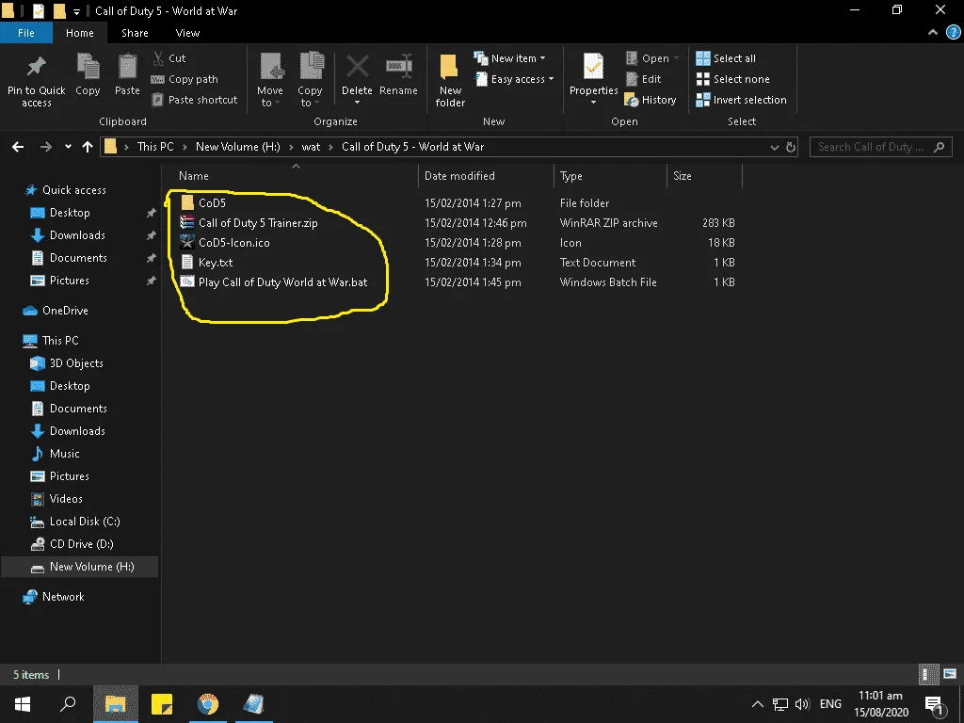
Task: Click the Rename ribbon button
Action: [x=398, y=75]
